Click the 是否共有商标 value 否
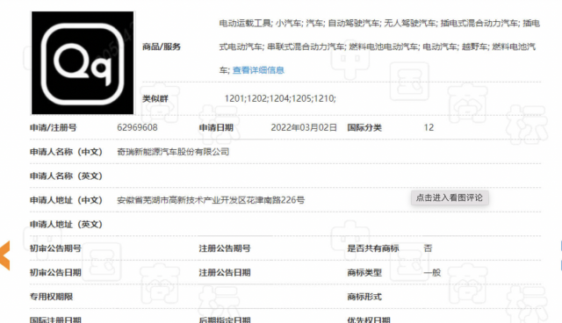The image size is (562, 323). point(428,248)
